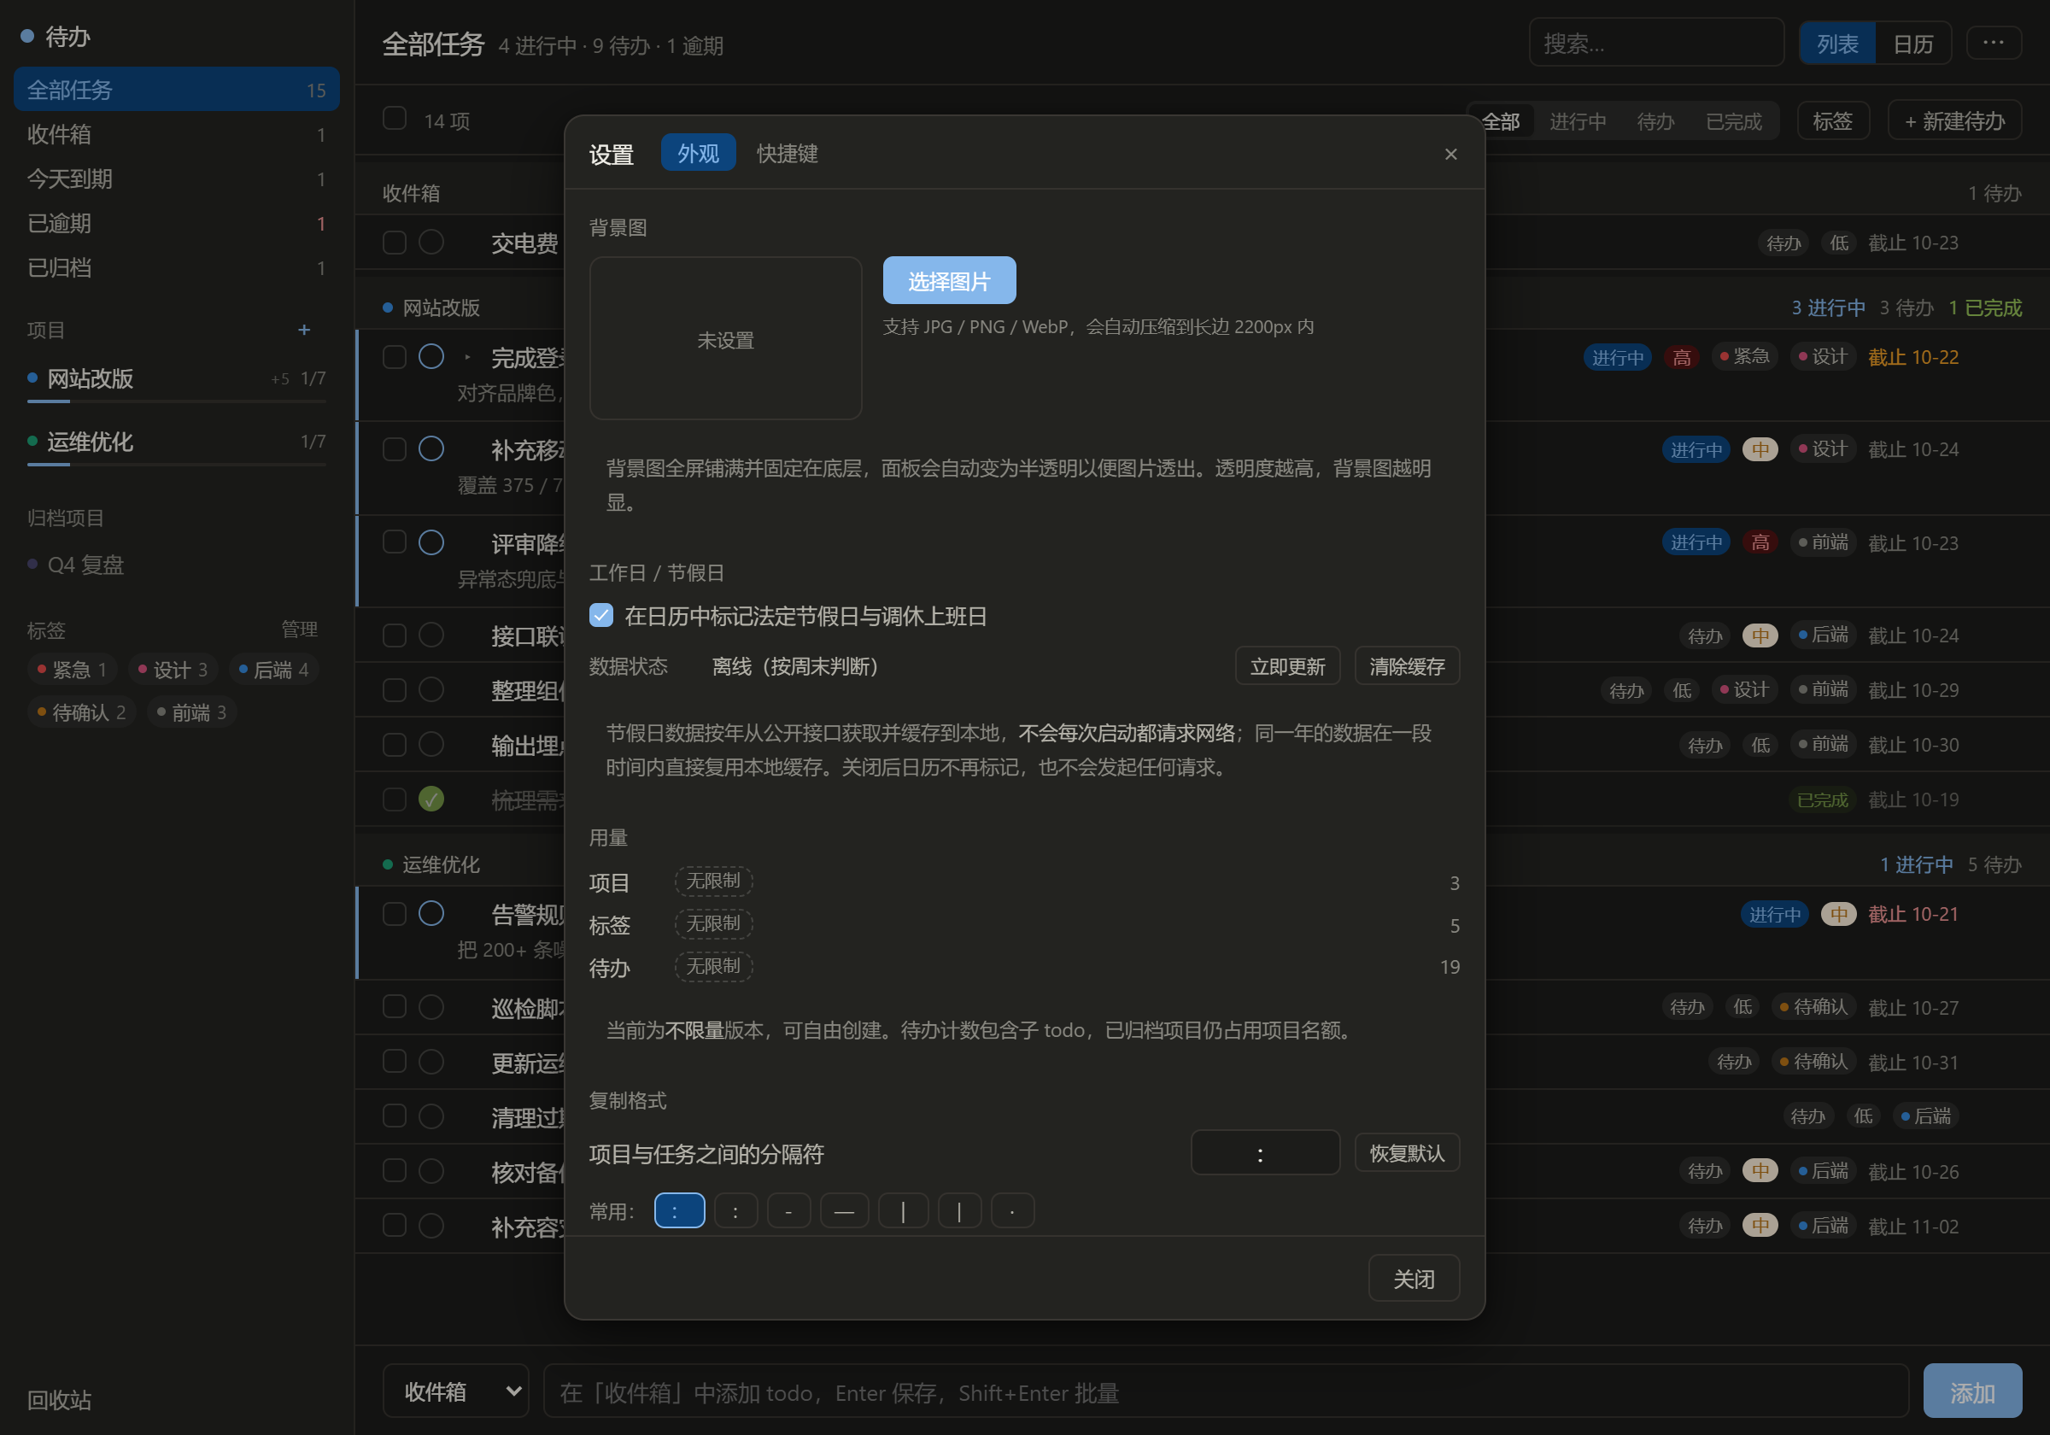The height and width of the screenshot is (1435, 2050).
Task: Select the 紧急 tag chip in sidebar
Action: pos(72,669)
